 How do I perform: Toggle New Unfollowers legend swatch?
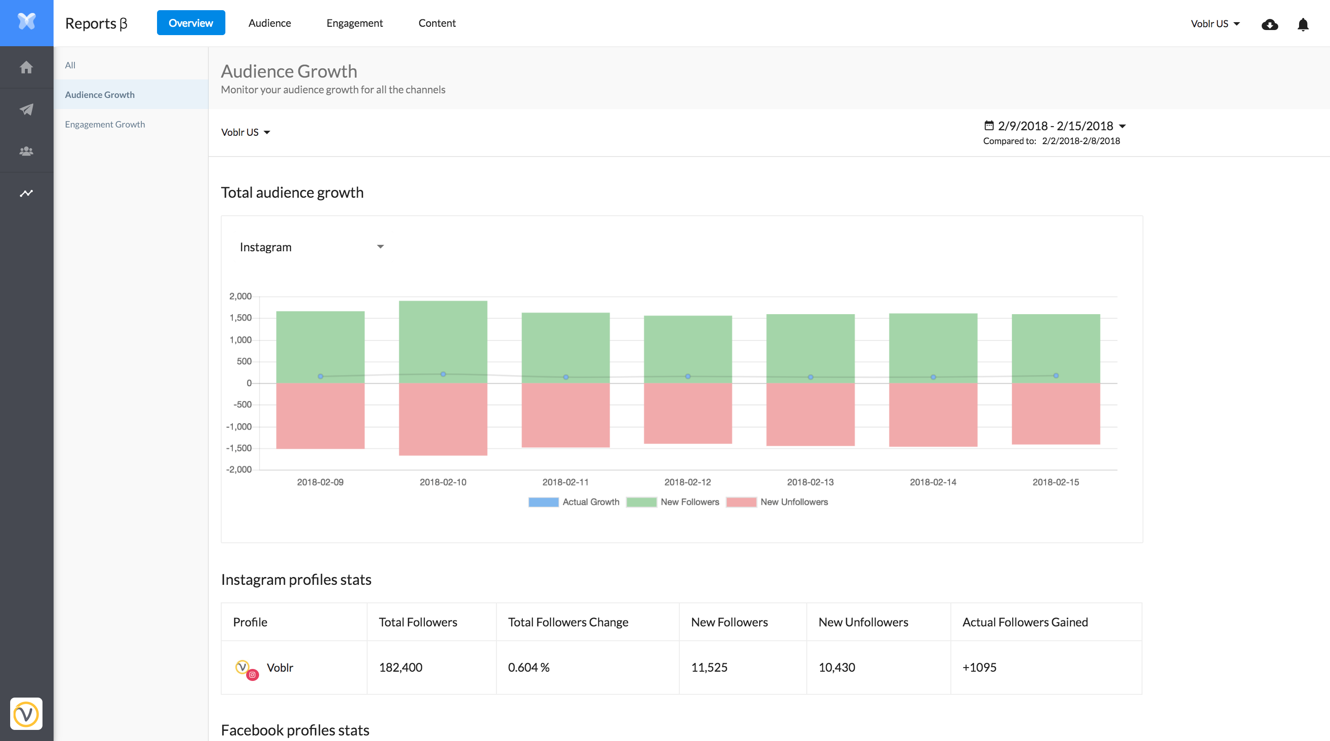click(x=741, y=502)
